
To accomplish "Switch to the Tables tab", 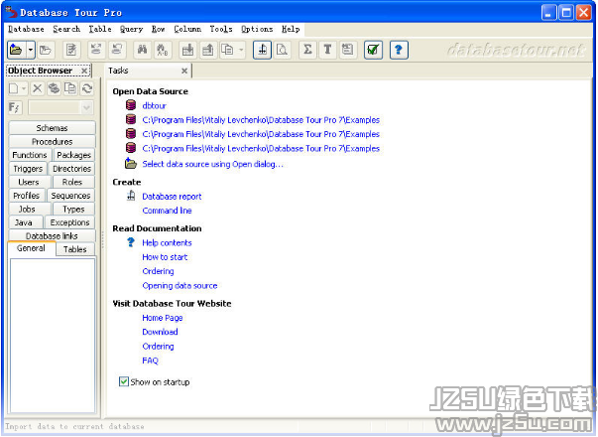I will [75, 249].
